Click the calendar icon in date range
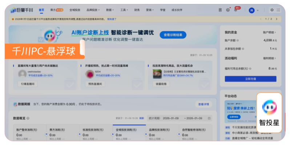Image resolution: width=290 pixels, height=145 pixels. pos(209,118)
